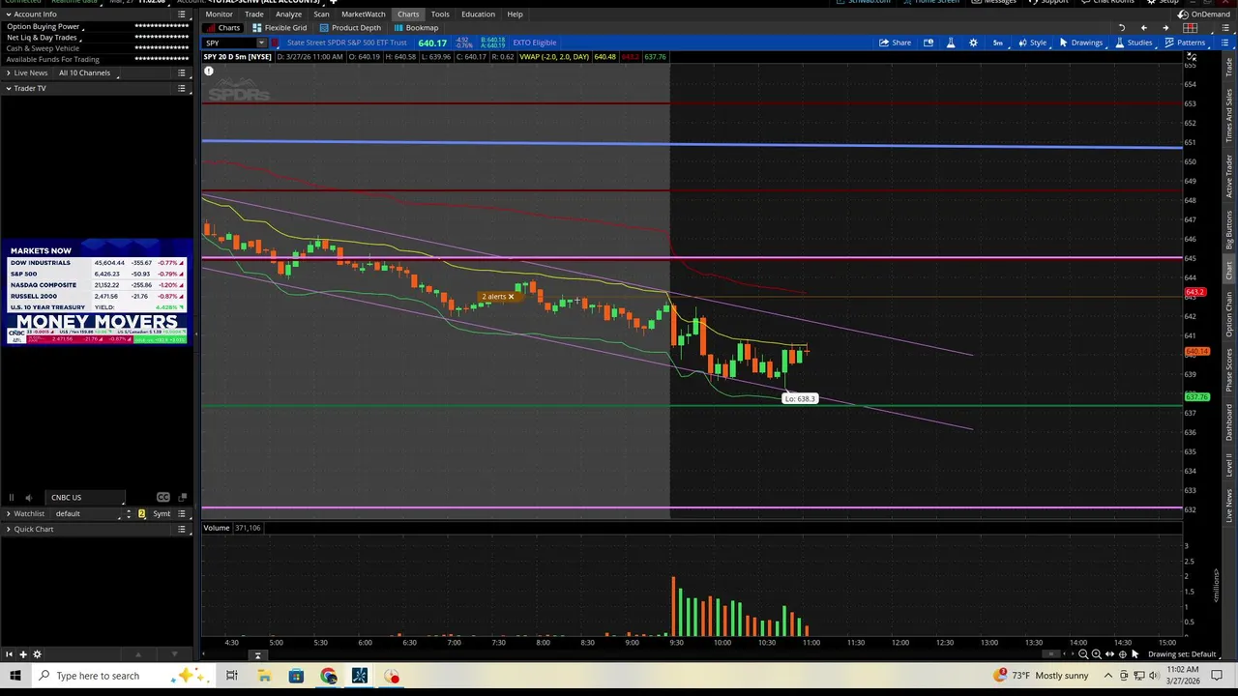Open the Share menu above chart
Image resolution: width=1238 pixels, height=696 pixels.
click(895, 43)
